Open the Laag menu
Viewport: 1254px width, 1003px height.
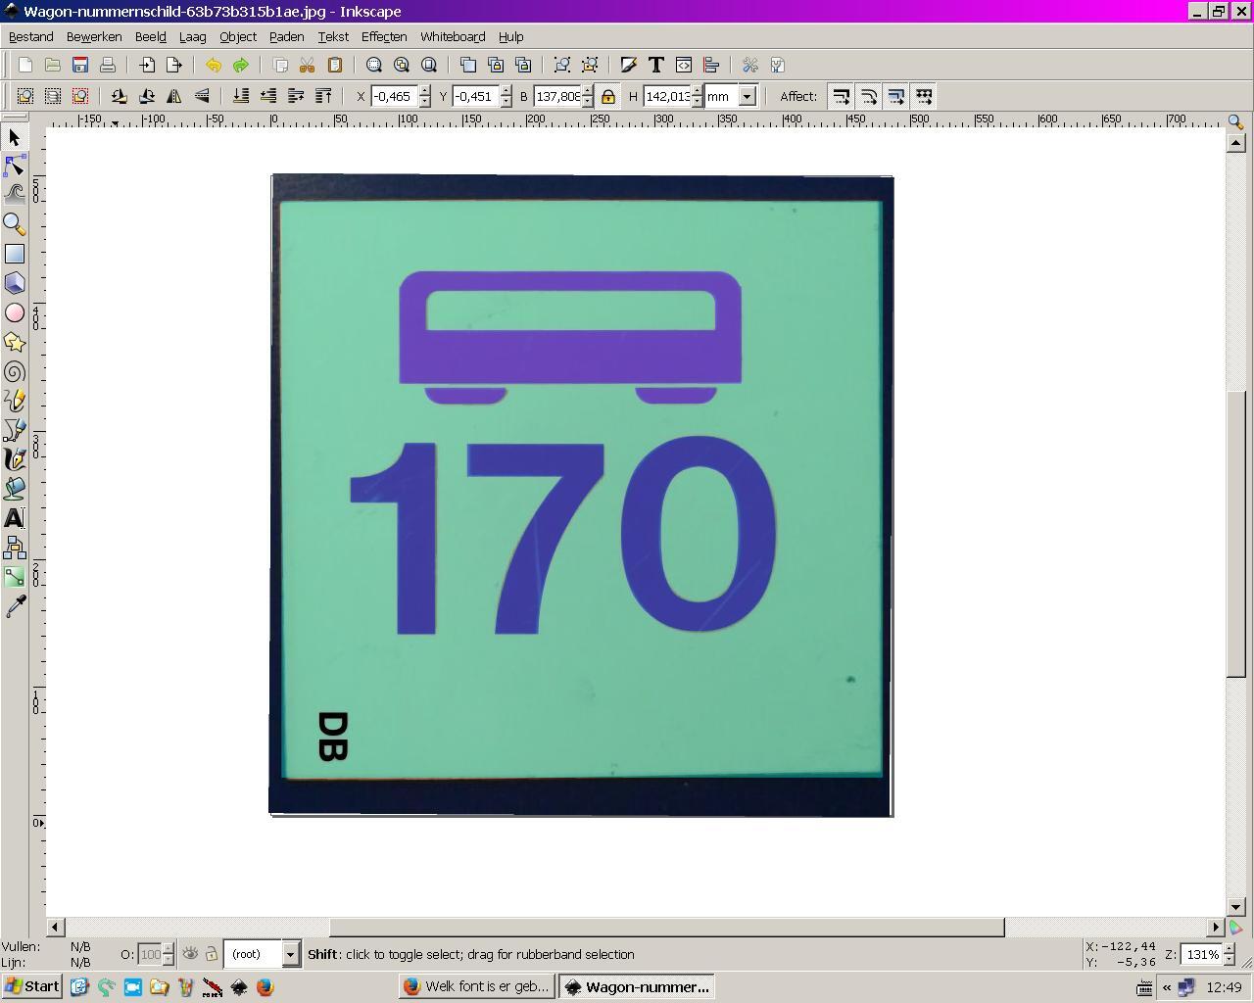(x=192, y=37)
